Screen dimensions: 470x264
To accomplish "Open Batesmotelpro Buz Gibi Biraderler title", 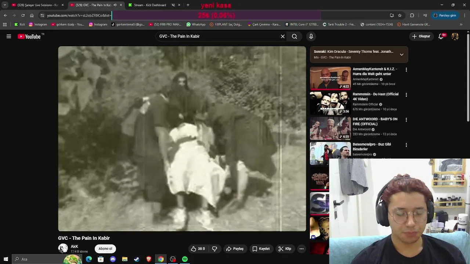I will point(372,147).
